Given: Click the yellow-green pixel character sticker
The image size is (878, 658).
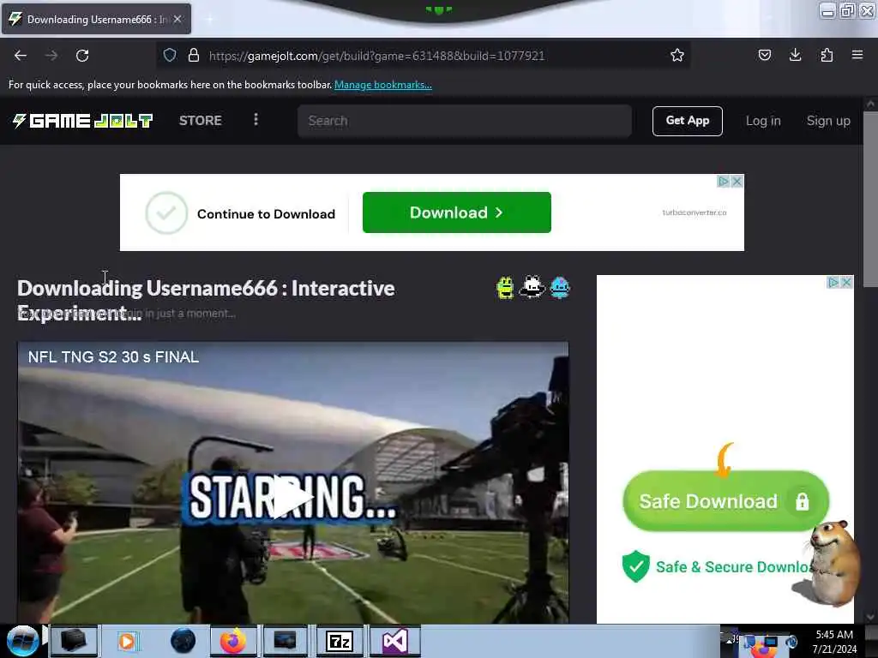Looking at the screenshot, I should (505, 288).
